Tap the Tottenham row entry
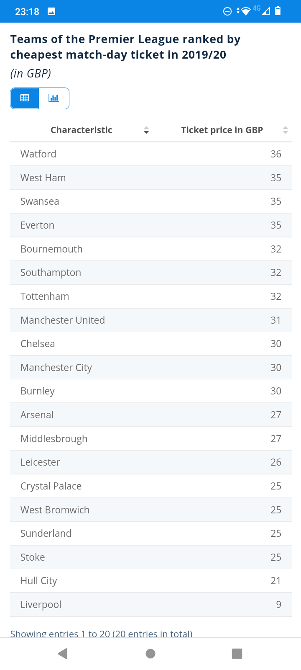The image size is (301, 670). tap(150, 296)
